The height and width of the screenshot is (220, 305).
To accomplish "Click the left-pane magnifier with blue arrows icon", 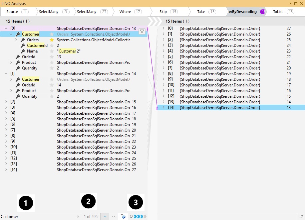I will (x=138, y=216).
